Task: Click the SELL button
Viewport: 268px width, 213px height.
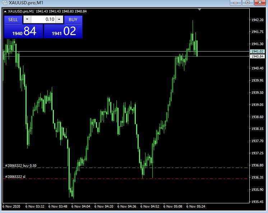Action: click(13, 20)
